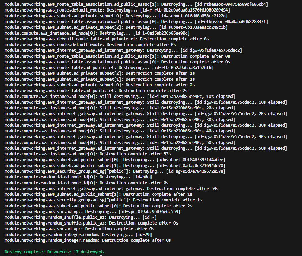The height and width of the screenshot is (256, 302).
Task: Select the ad_node[0] 'Still destroying' 40s elapsed line
Action: point(120,131)
